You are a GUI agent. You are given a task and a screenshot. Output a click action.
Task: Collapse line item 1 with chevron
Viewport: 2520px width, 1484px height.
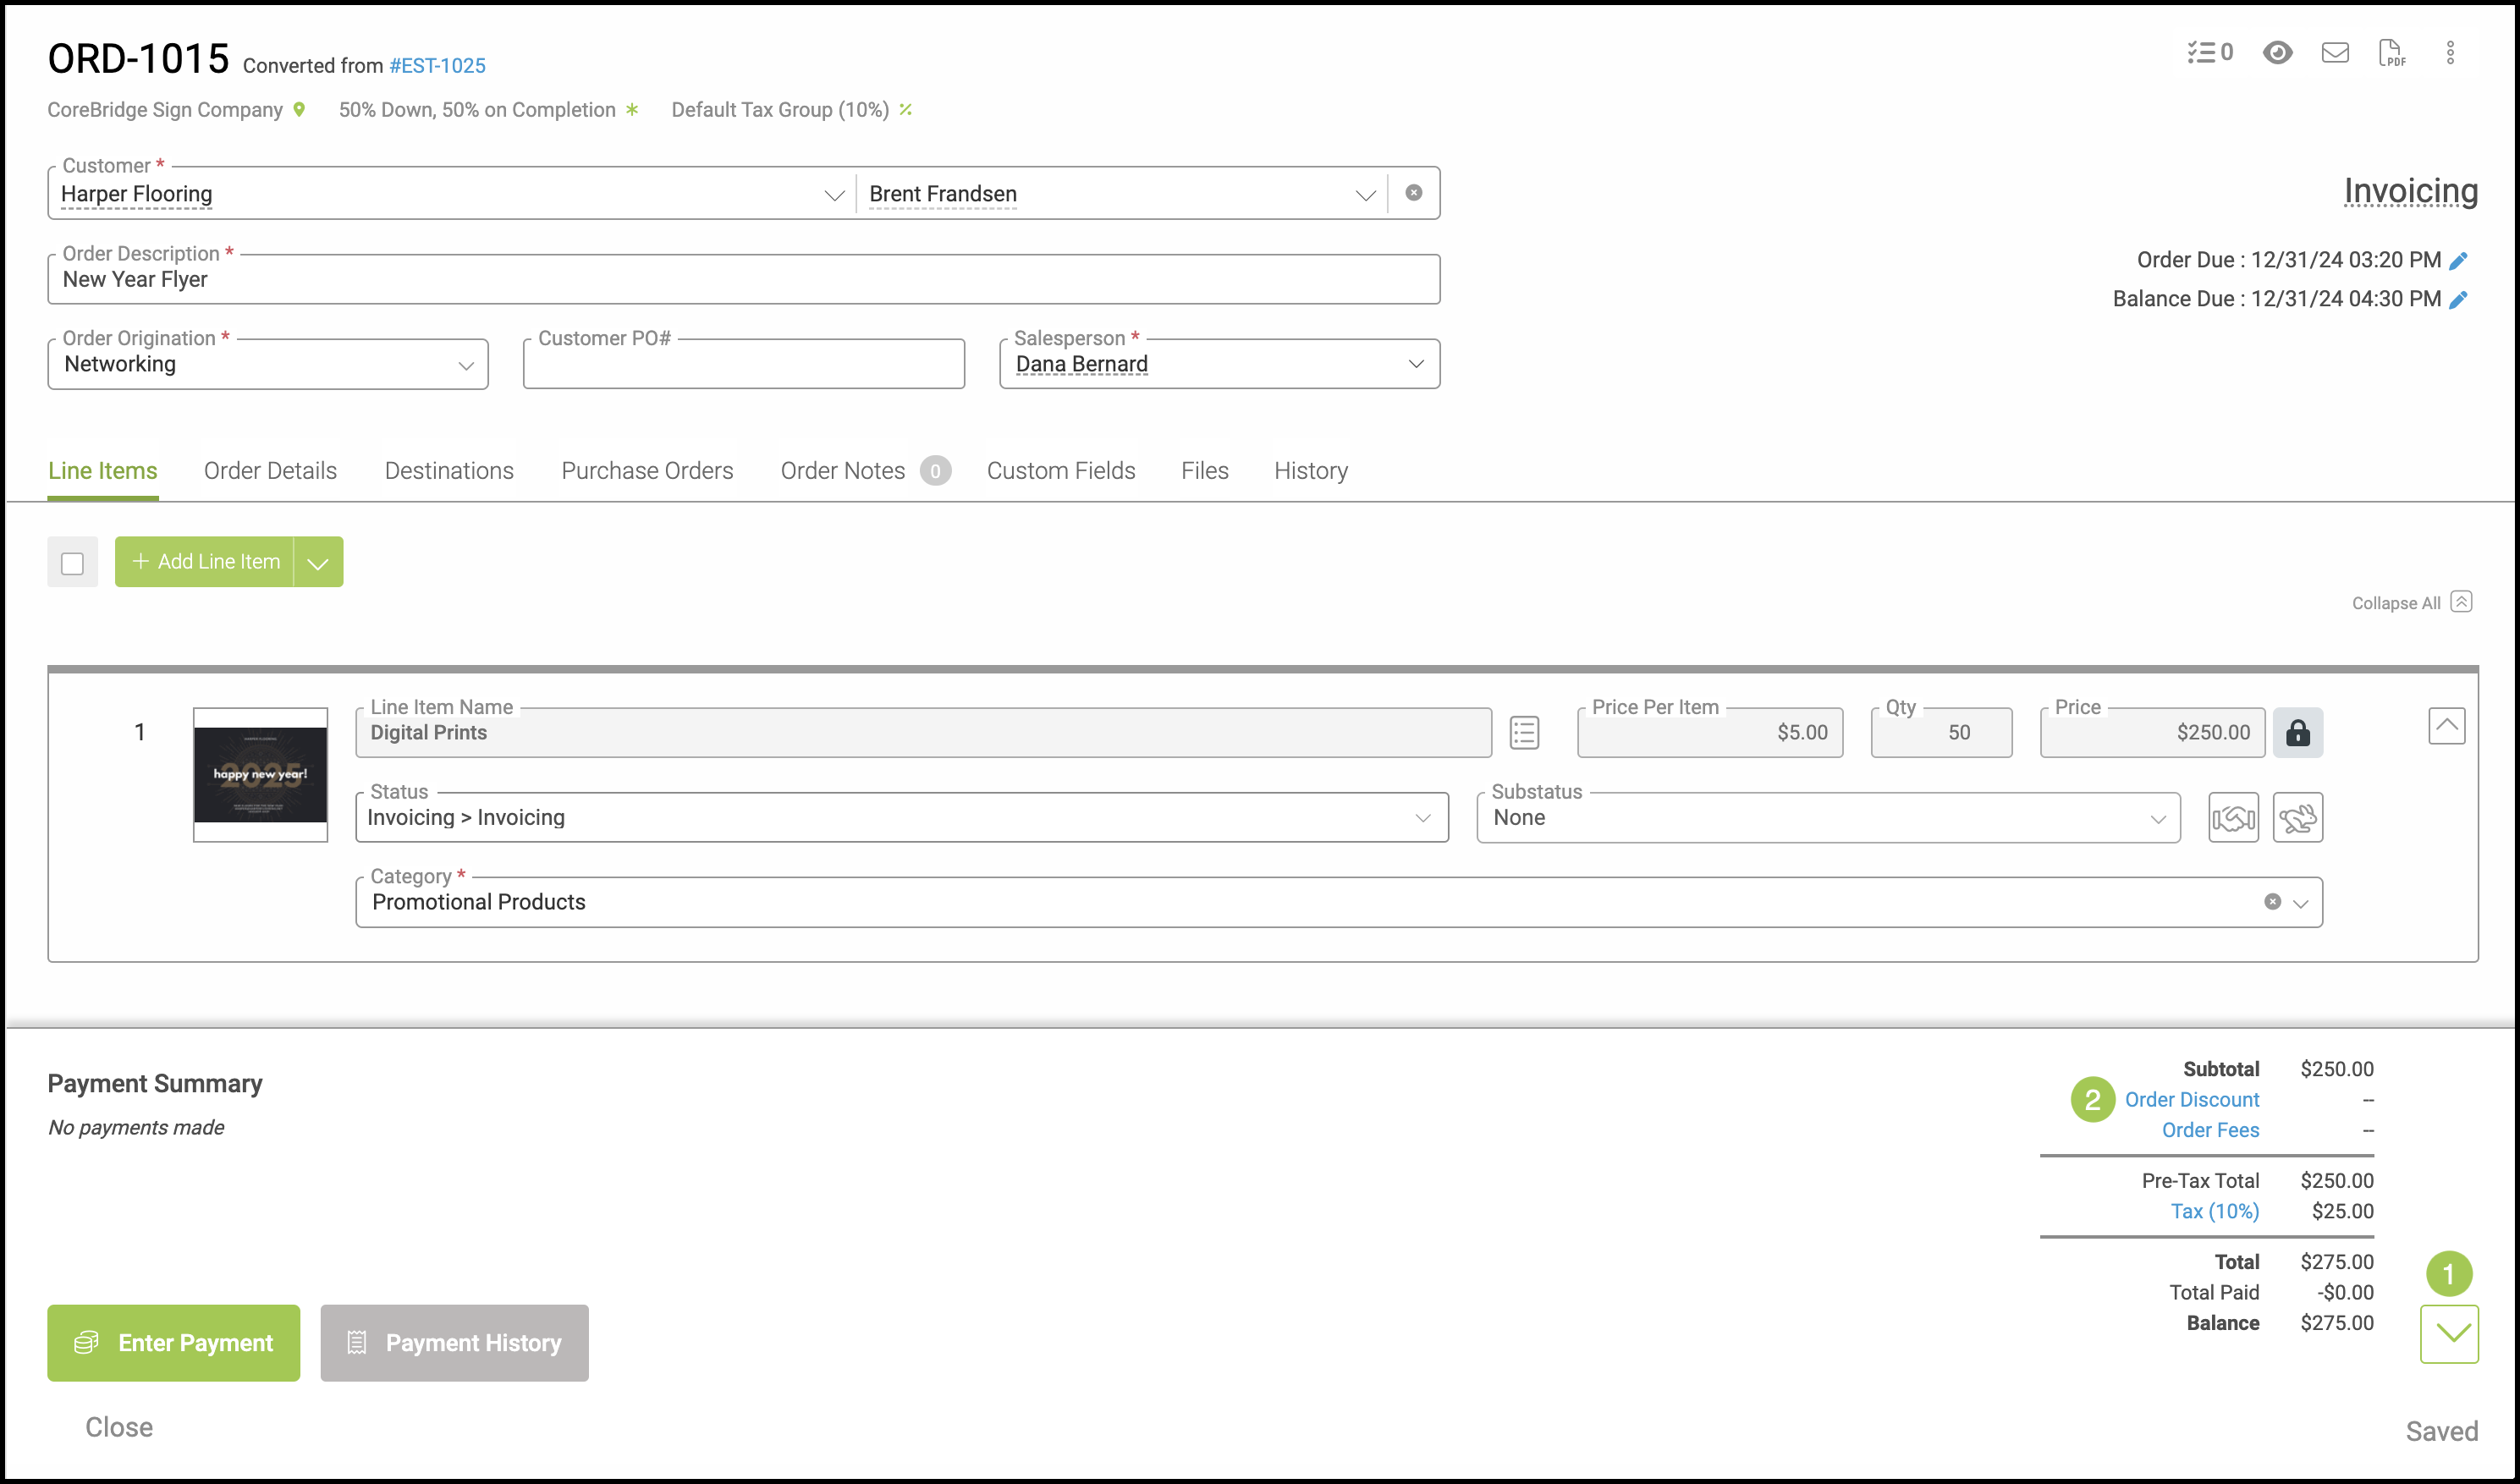[x=2446, y=726]
